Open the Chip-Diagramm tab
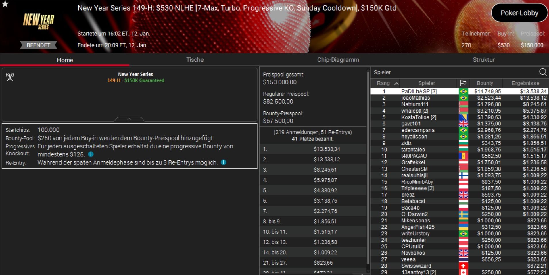The image size is (549, 275). (x=338, y=60)
